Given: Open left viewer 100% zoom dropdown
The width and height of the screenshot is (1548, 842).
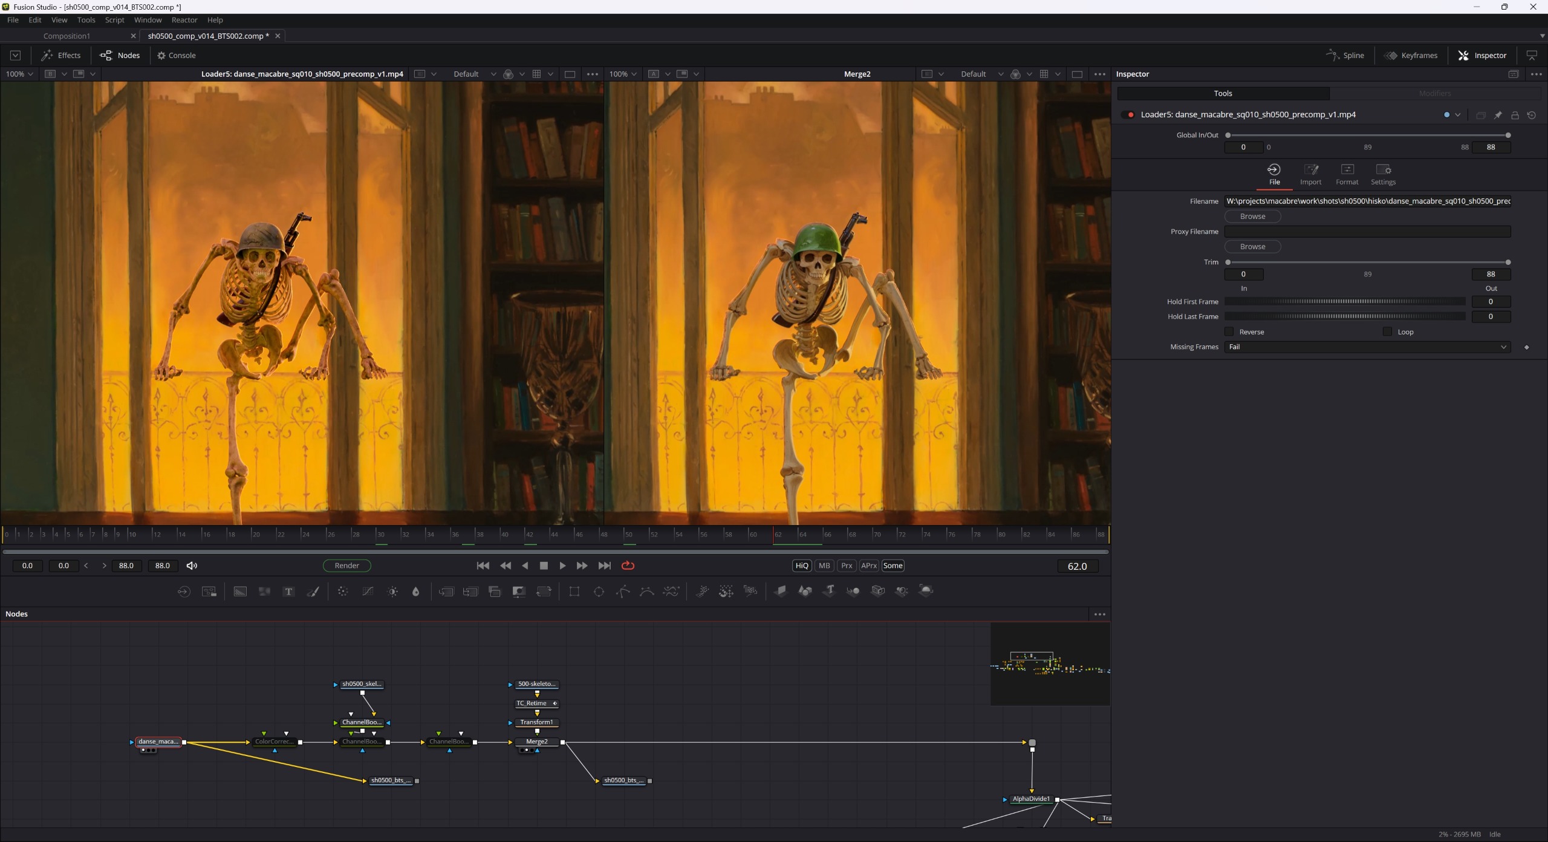Looking at the screenshot, I should pyautogui.click(x=19, y=74).
